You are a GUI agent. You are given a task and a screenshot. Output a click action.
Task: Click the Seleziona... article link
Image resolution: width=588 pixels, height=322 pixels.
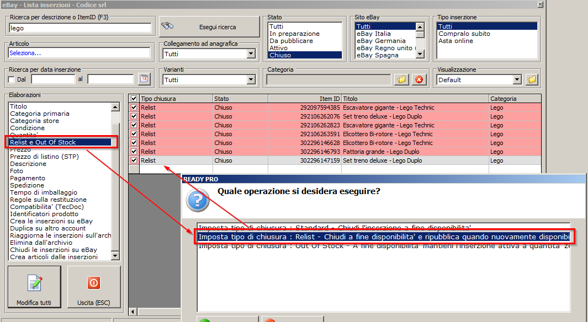pyautogui.click(x=25, y=53)
